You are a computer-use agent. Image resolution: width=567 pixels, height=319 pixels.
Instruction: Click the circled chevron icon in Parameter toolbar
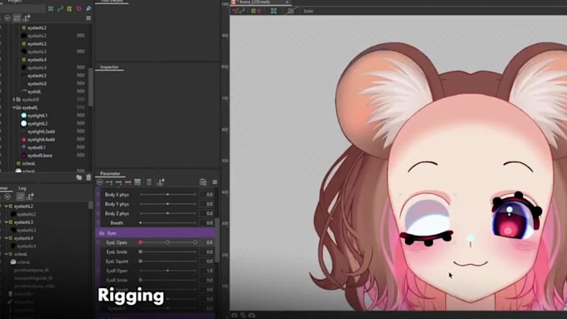pos(100,182)
